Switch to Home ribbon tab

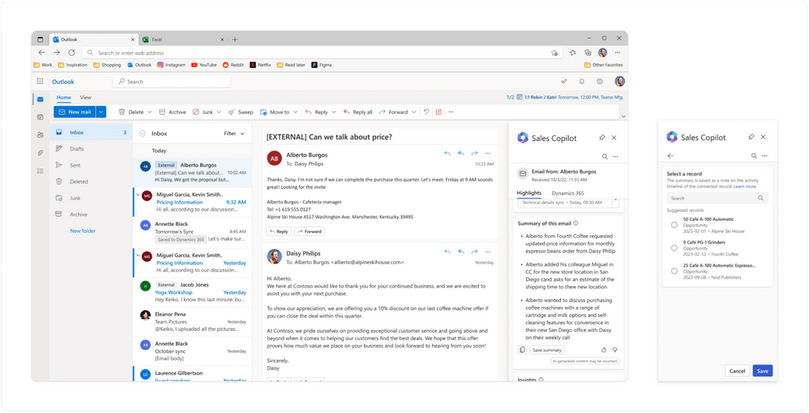pyautogui.click(x=64, y=97)
